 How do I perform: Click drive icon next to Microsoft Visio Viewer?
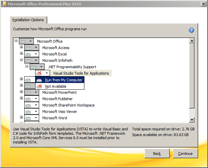28,112
